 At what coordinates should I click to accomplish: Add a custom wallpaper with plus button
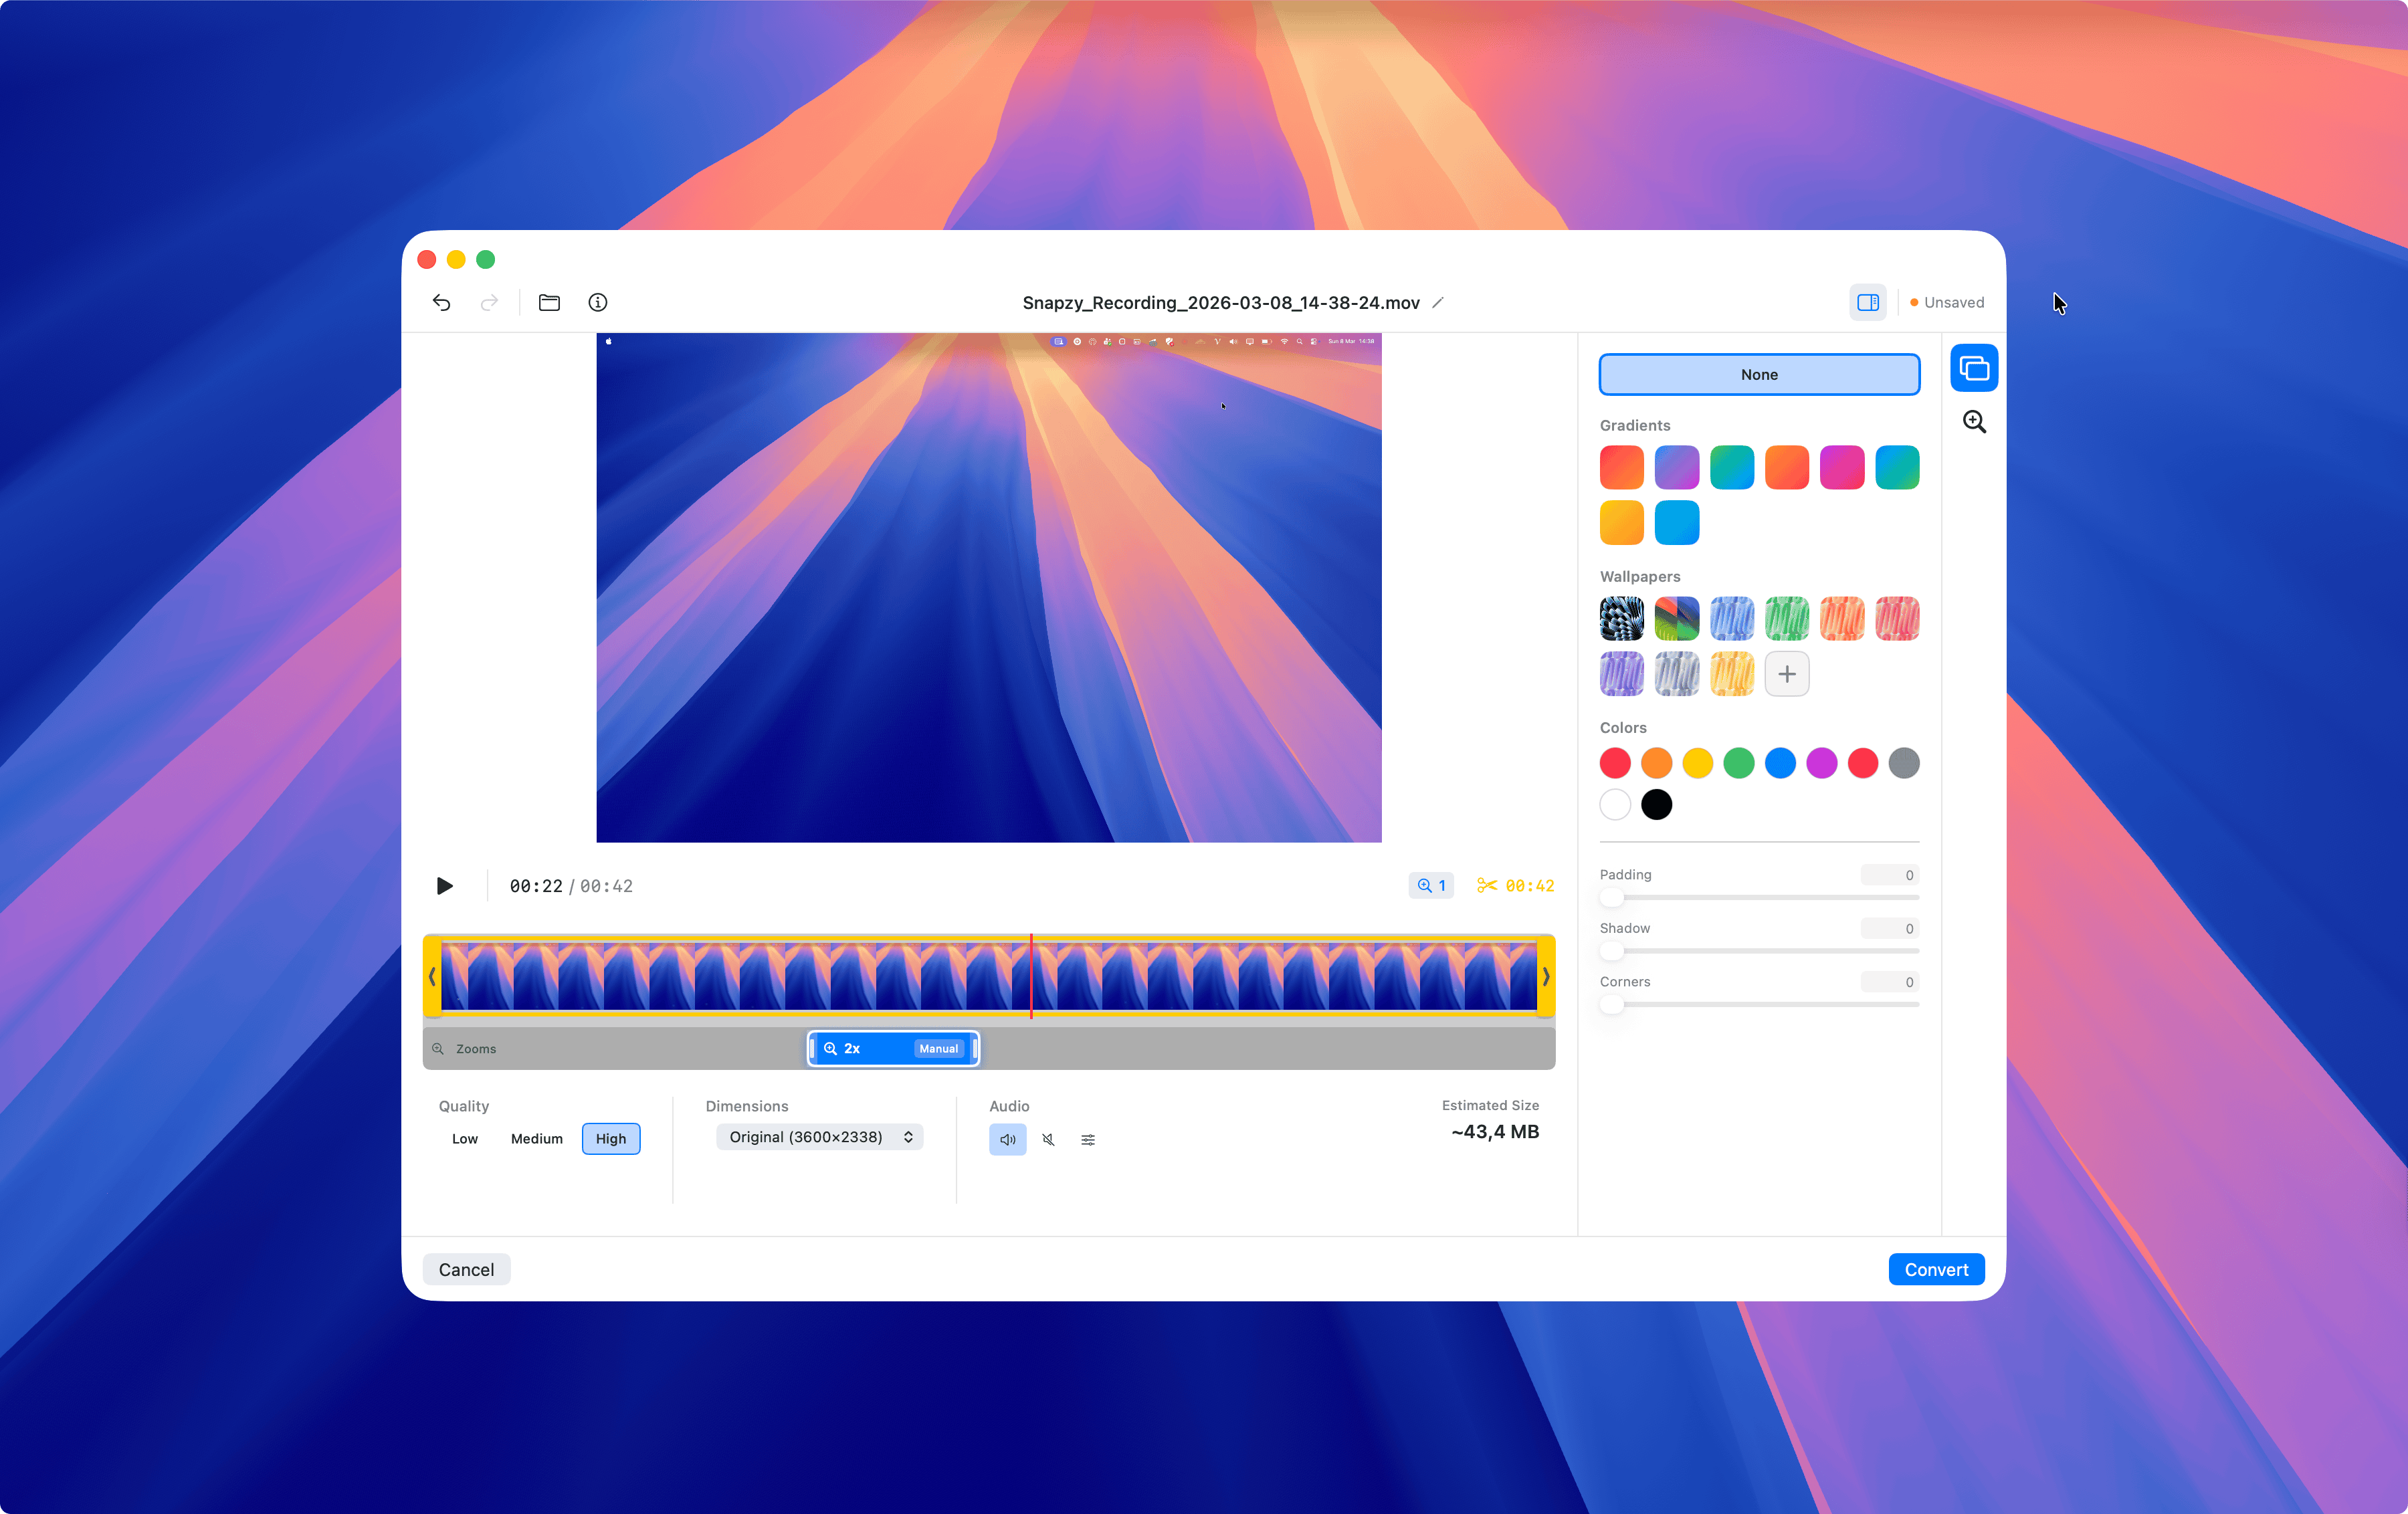(1786, 674)
